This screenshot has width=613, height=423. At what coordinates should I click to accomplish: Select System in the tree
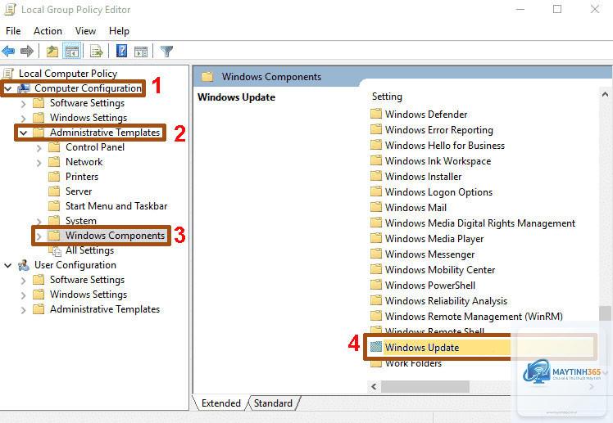tap(81, 221)
